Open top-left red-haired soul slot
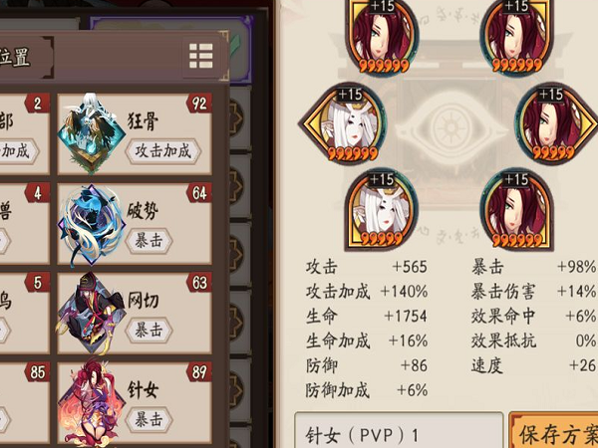 (382, 36)
